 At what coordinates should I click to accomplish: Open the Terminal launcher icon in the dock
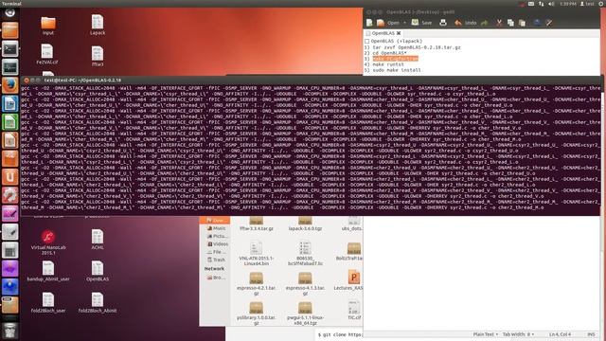[x=10, y=49]
